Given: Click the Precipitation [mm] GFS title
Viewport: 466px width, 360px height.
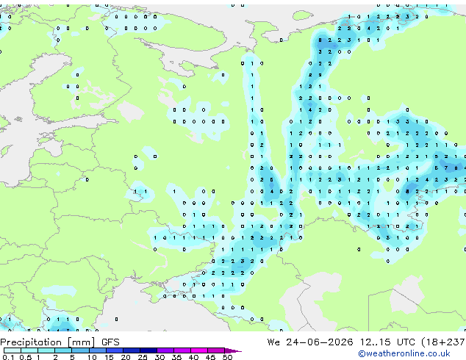Looking at the screenshot, I should coord(60,342).
